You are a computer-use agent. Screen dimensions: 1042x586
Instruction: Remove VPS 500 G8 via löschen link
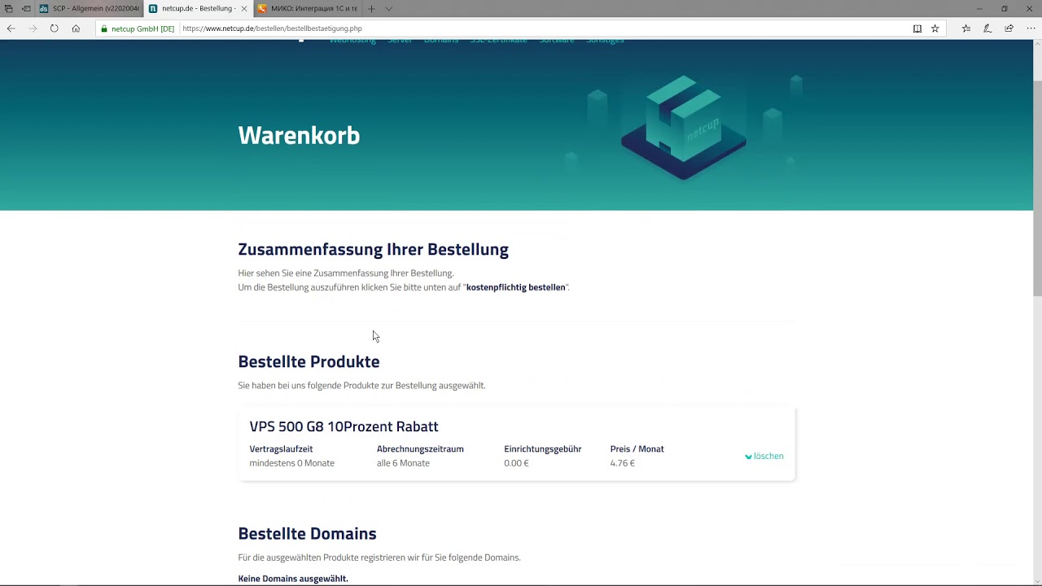coord(764,457)
